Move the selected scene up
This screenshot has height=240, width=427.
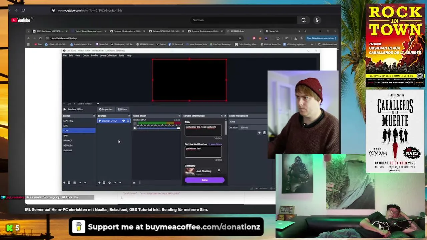click(80, 183)
